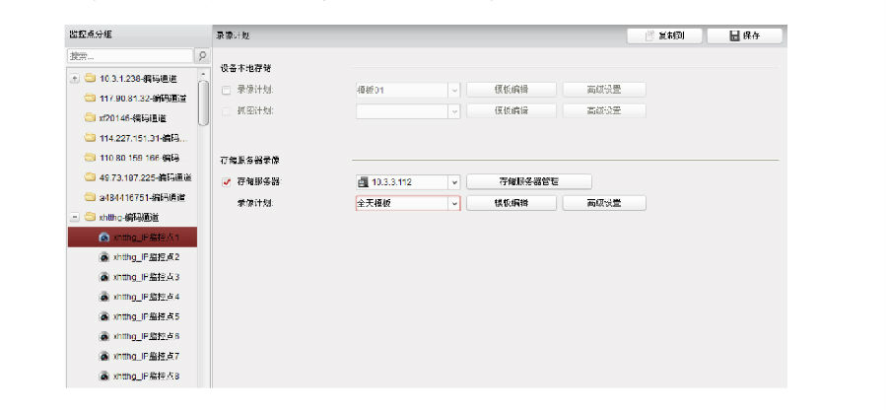This screenshot has width=887, height=410.
Task: Expand the 10.3.1.238 encoding channel group
Action: tap(75, 78)
